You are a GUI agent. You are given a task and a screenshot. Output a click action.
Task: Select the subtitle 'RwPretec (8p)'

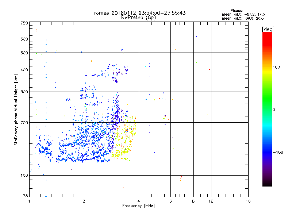pyautogui.click(x=138, y=18)
